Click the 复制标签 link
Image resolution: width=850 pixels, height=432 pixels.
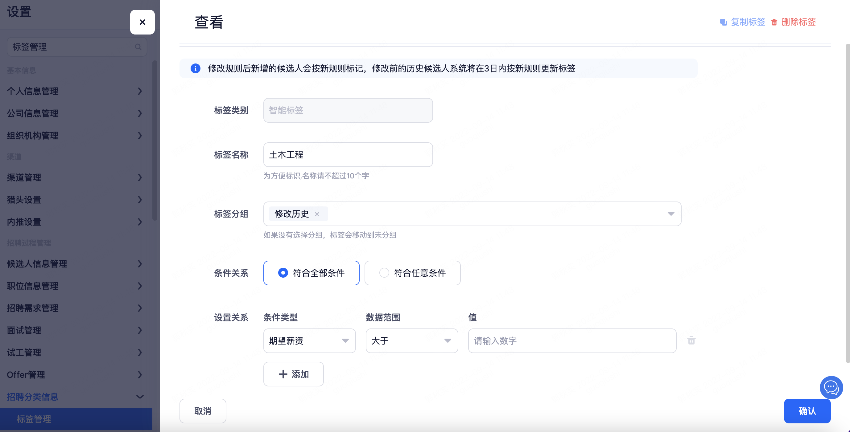748,22
